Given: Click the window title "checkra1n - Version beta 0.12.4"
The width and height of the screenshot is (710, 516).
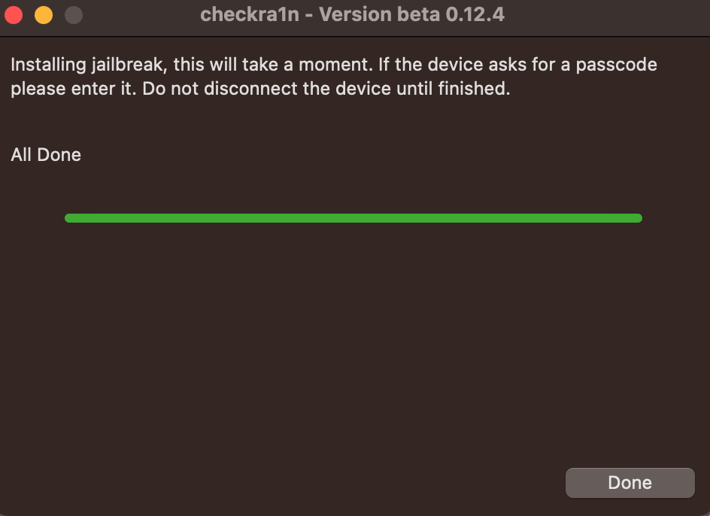Looking at the screenshot, I should click(352, 15).
